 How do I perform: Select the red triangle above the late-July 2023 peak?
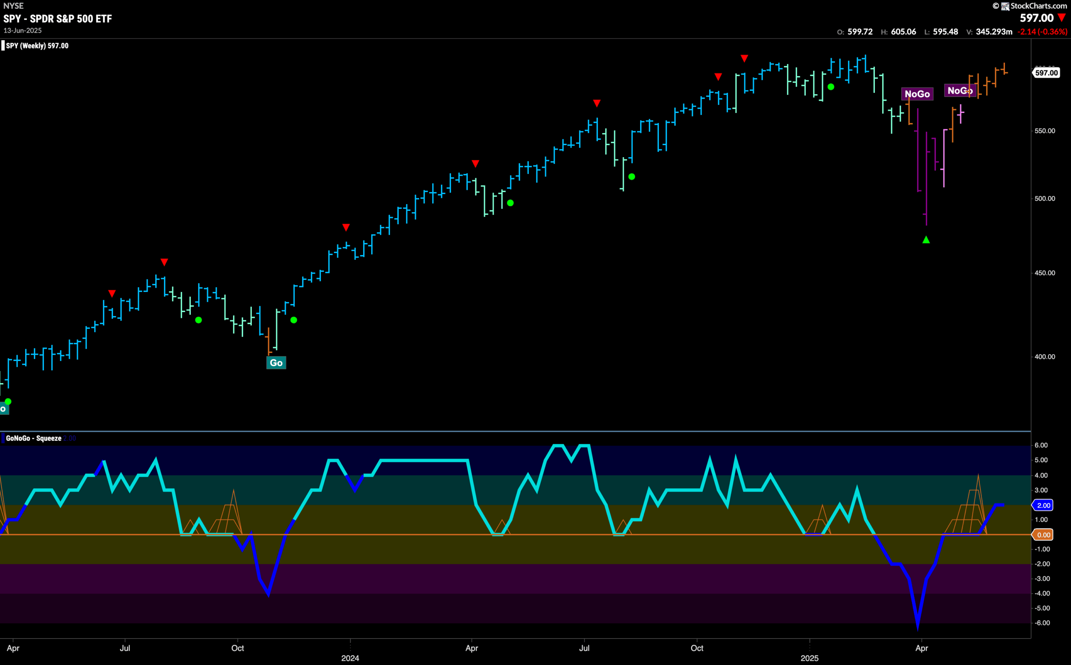pos(164,262)
